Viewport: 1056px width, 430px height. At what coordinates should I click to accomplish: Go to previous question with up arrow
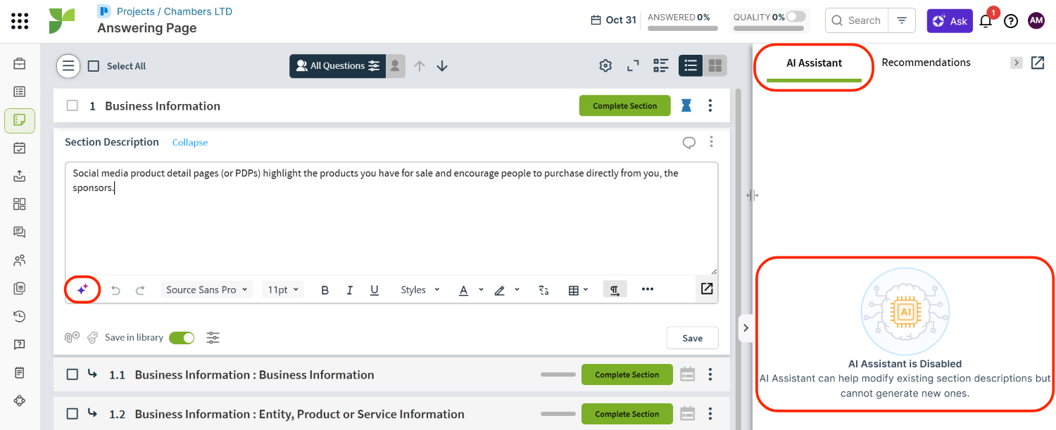tap(420, 66)
